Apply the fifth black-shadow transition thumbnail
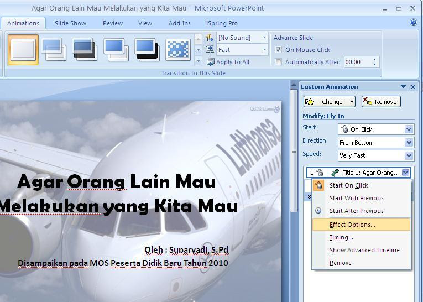Screen dimensions: 423x302 (x=147, y=49)
